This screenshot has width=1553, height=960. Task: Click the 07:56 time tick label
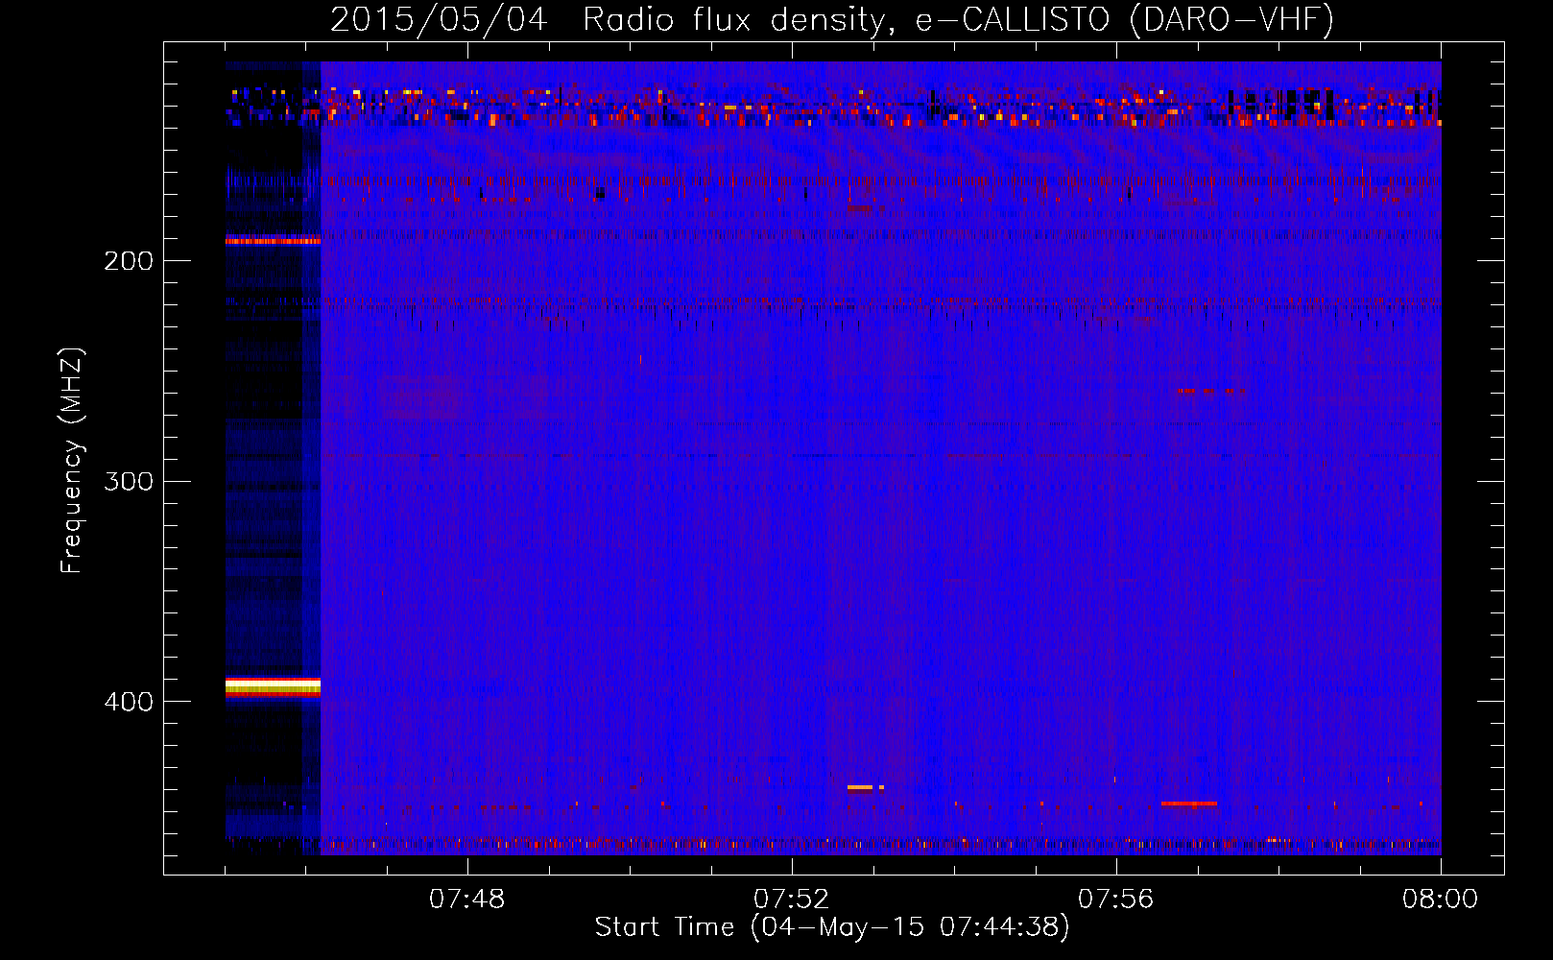[x=1116, y=900]
